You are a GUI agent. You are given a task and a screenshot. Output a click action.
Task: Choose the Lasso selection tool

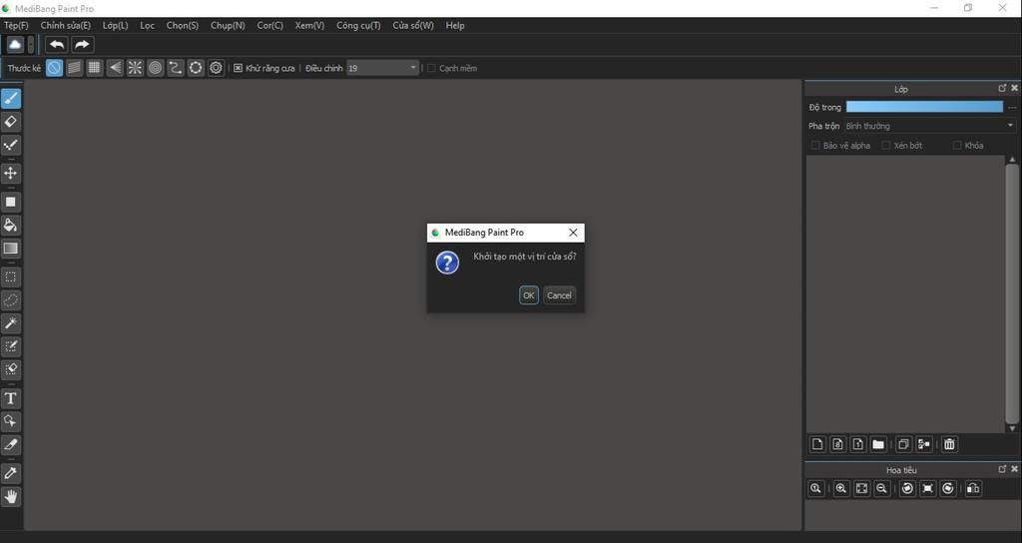click(x=10, y=300)
